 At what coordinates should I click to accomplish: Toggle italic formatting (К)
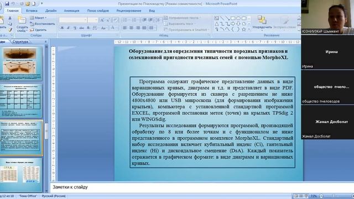[x=69, y=28]
